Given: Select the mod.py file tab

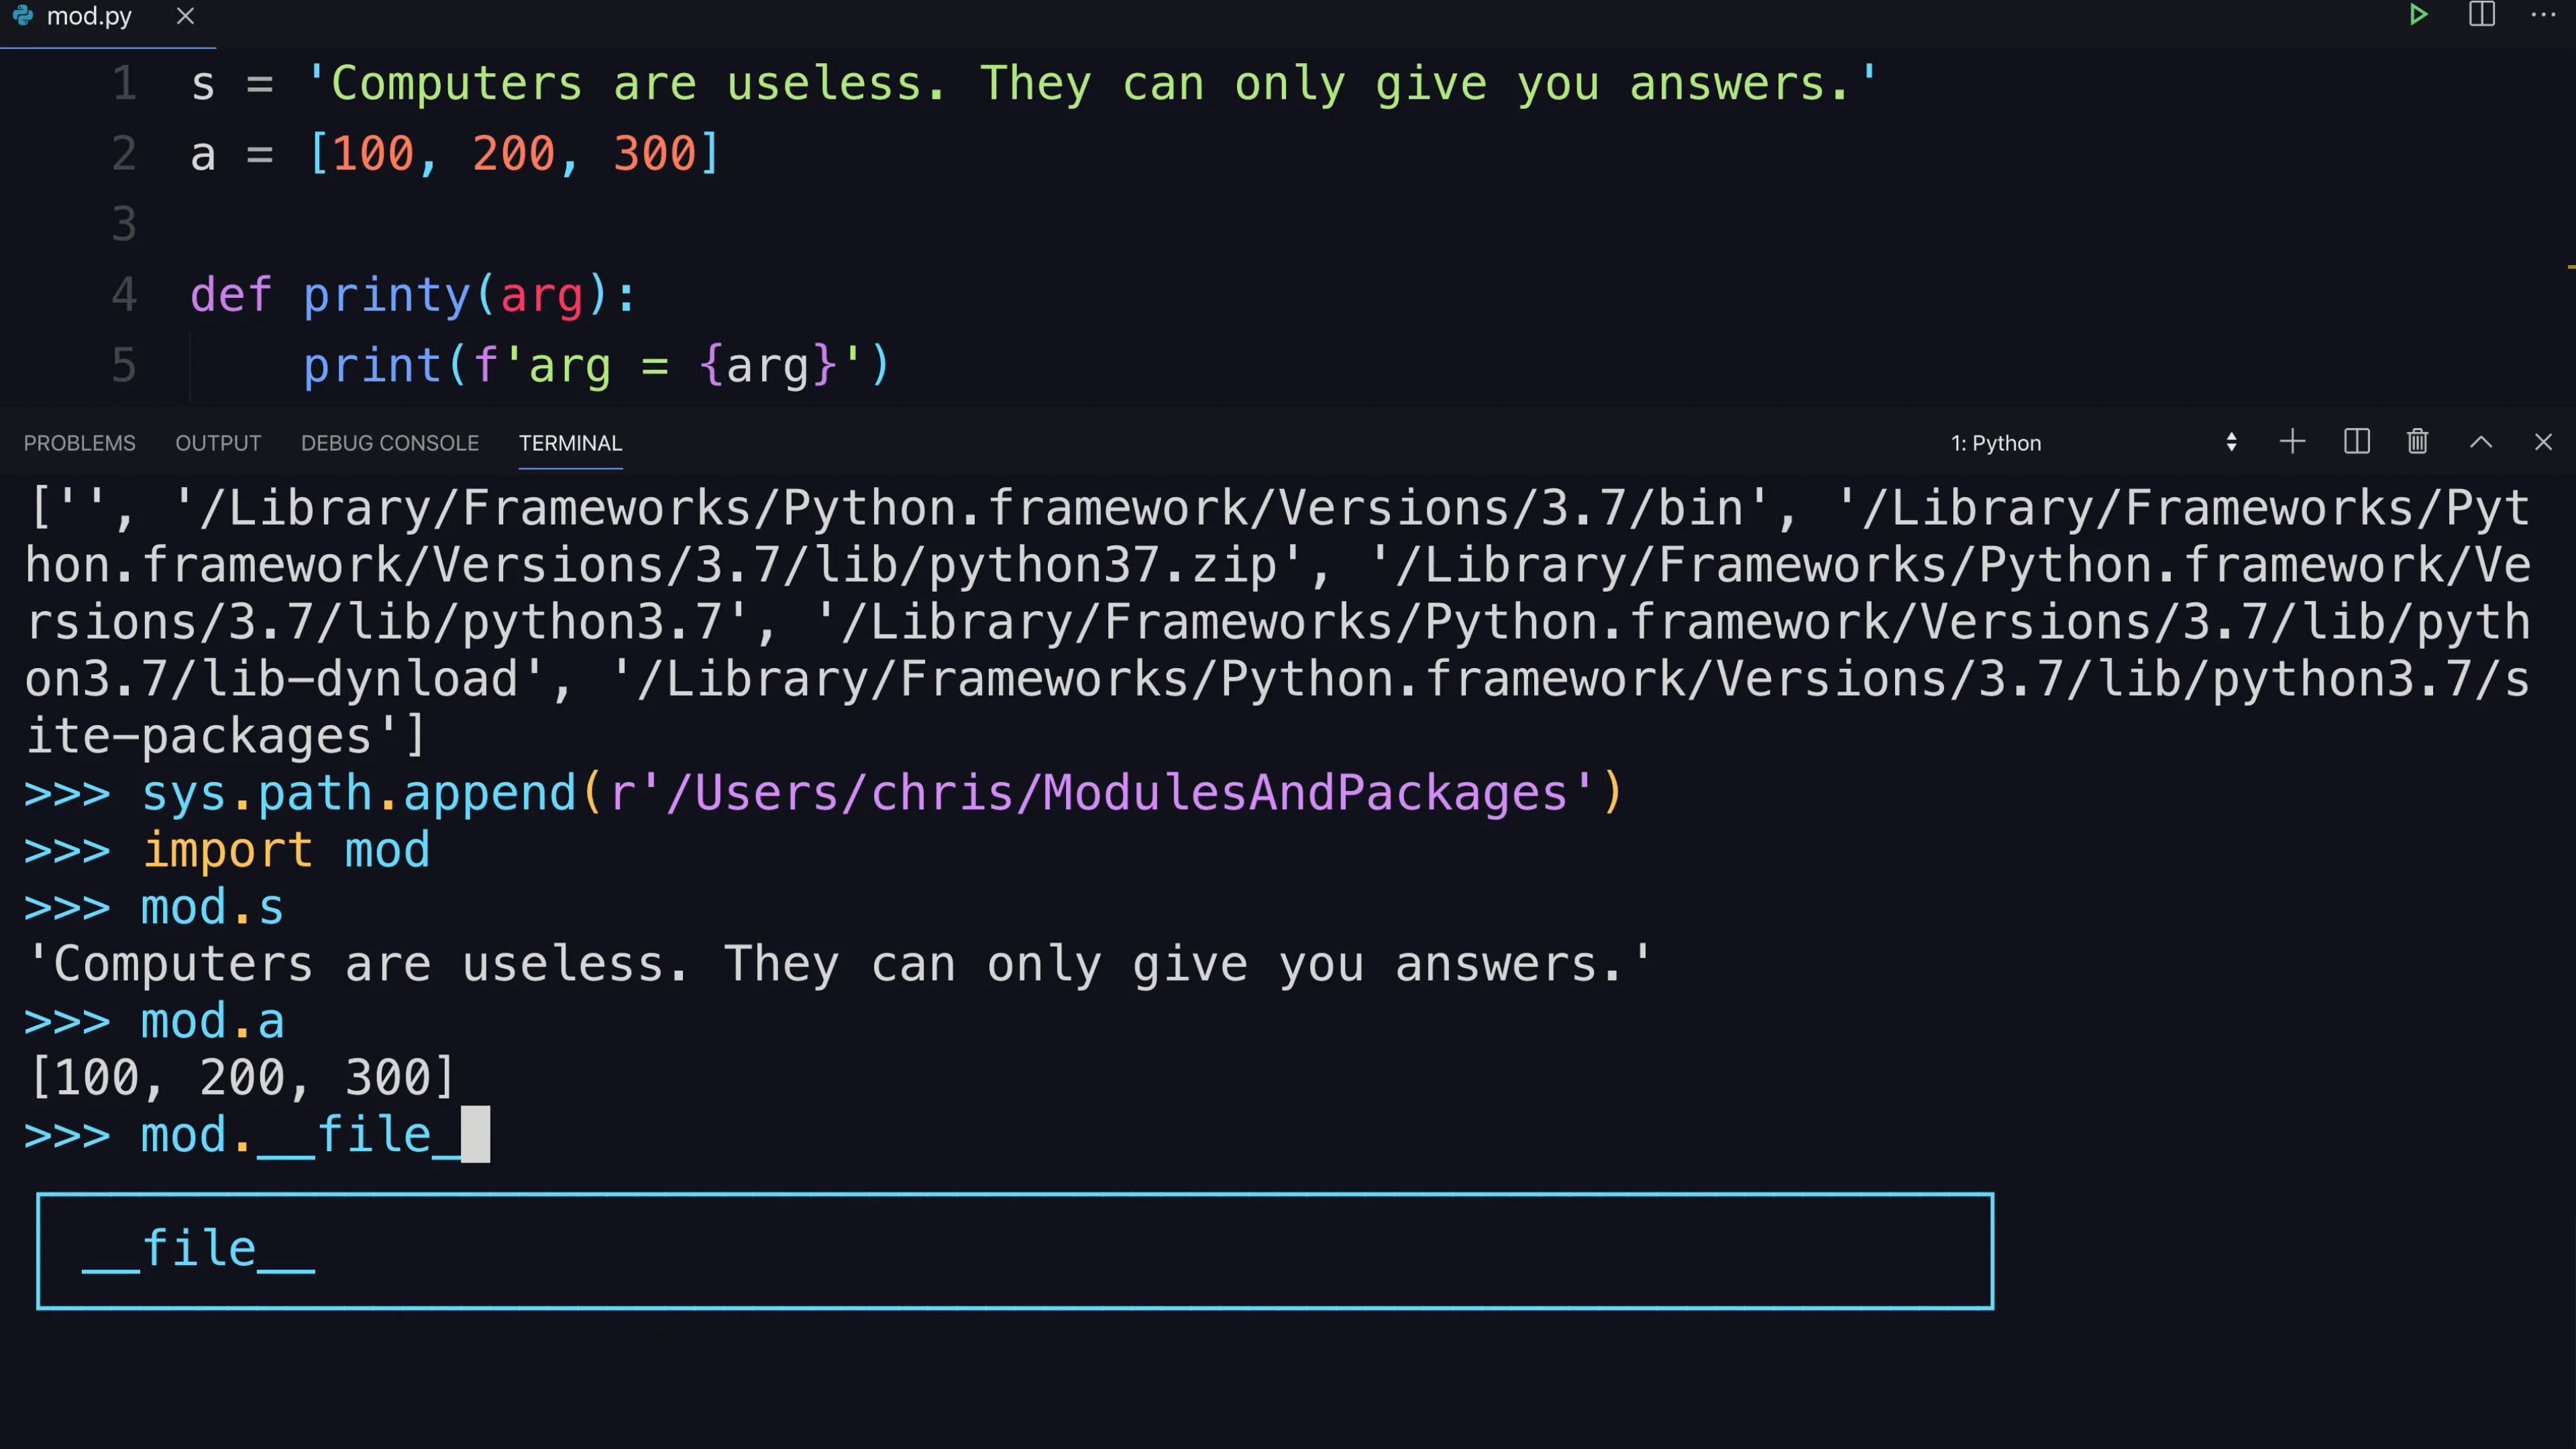Looking at the screenshot, I should pyautogui.click(x=89, y=16).
